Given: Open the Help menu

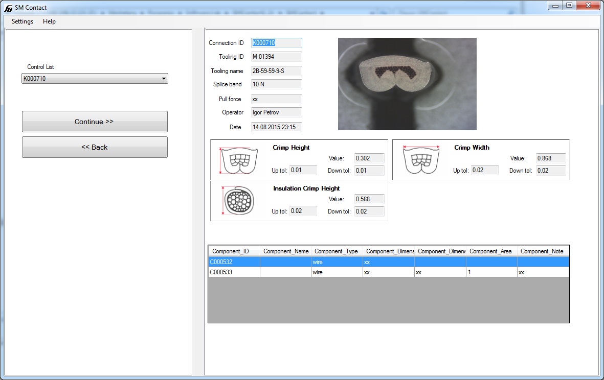Looking at the screenshot, I should [49, 21].
